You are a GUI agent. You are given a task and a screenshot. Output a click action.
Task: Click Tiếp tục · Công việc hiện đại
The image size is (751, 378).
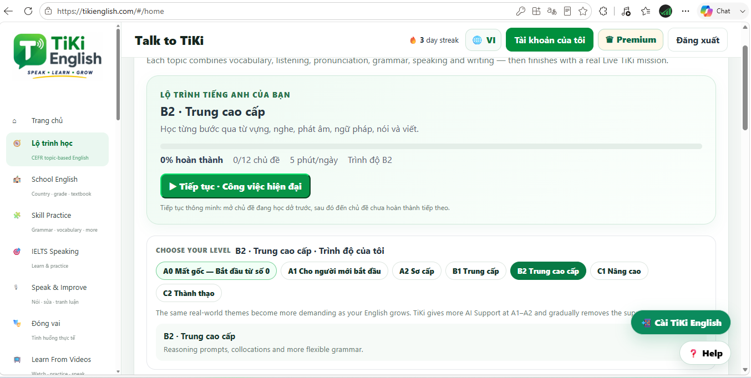point(235,186)
